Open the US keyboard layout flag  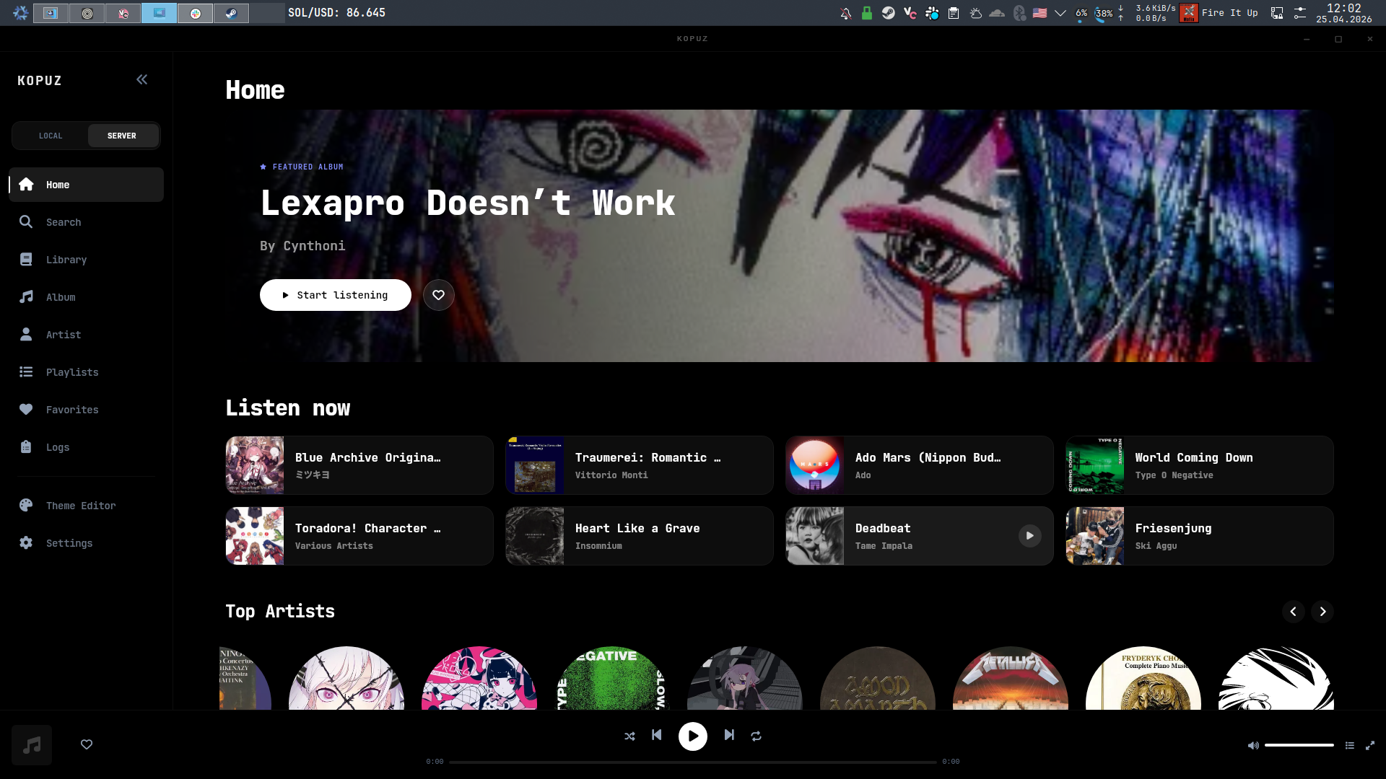tap(1039, 13)
